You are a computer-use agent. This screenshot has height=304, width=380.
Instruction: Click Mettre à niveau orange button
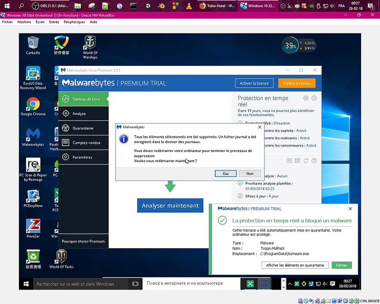tap(296, 83)
